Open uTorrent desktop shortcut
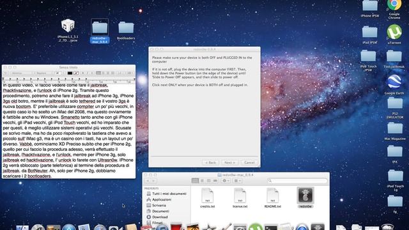This screenshot has height=230, width=409. pyautogui.click(x=394, y=34)
